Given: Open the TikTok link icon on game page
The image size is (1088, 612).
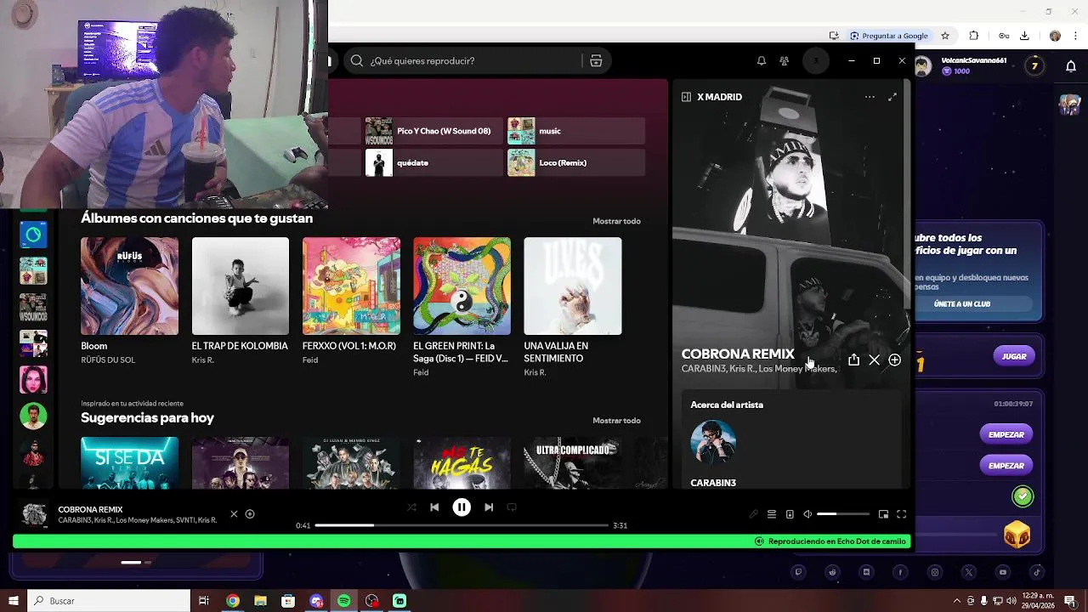Looking at the screenshot, I should coord(1037,572).
